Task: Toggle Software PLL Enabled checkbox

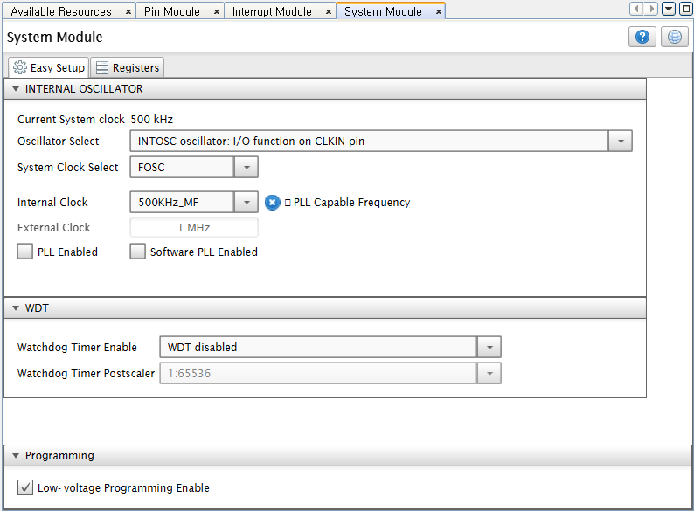Action: 137,252
